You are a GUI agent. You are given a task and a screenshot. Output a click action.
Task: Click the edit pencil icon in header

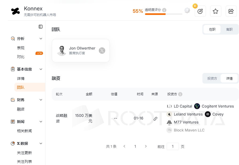click(x=200, y=11)
